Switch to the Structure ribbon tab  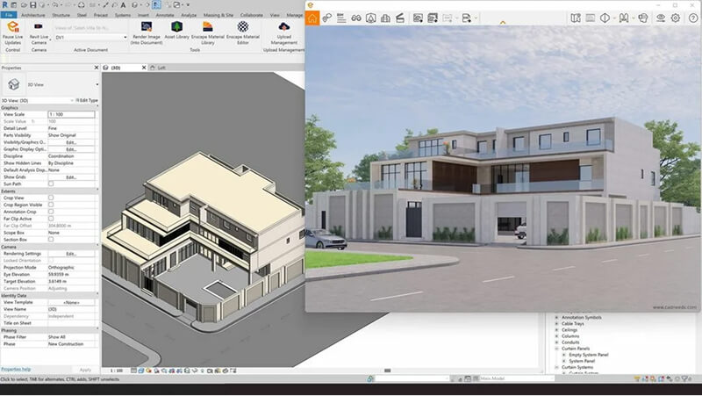61,15
